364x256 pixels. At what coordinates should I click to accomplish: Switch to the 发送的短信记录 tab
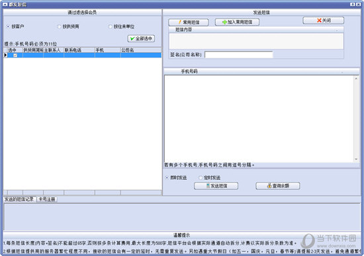click(x=19, y=199)
